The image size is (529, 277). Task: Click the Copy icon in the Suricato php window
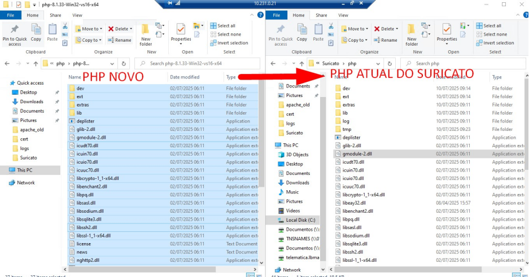pos(302,33)
